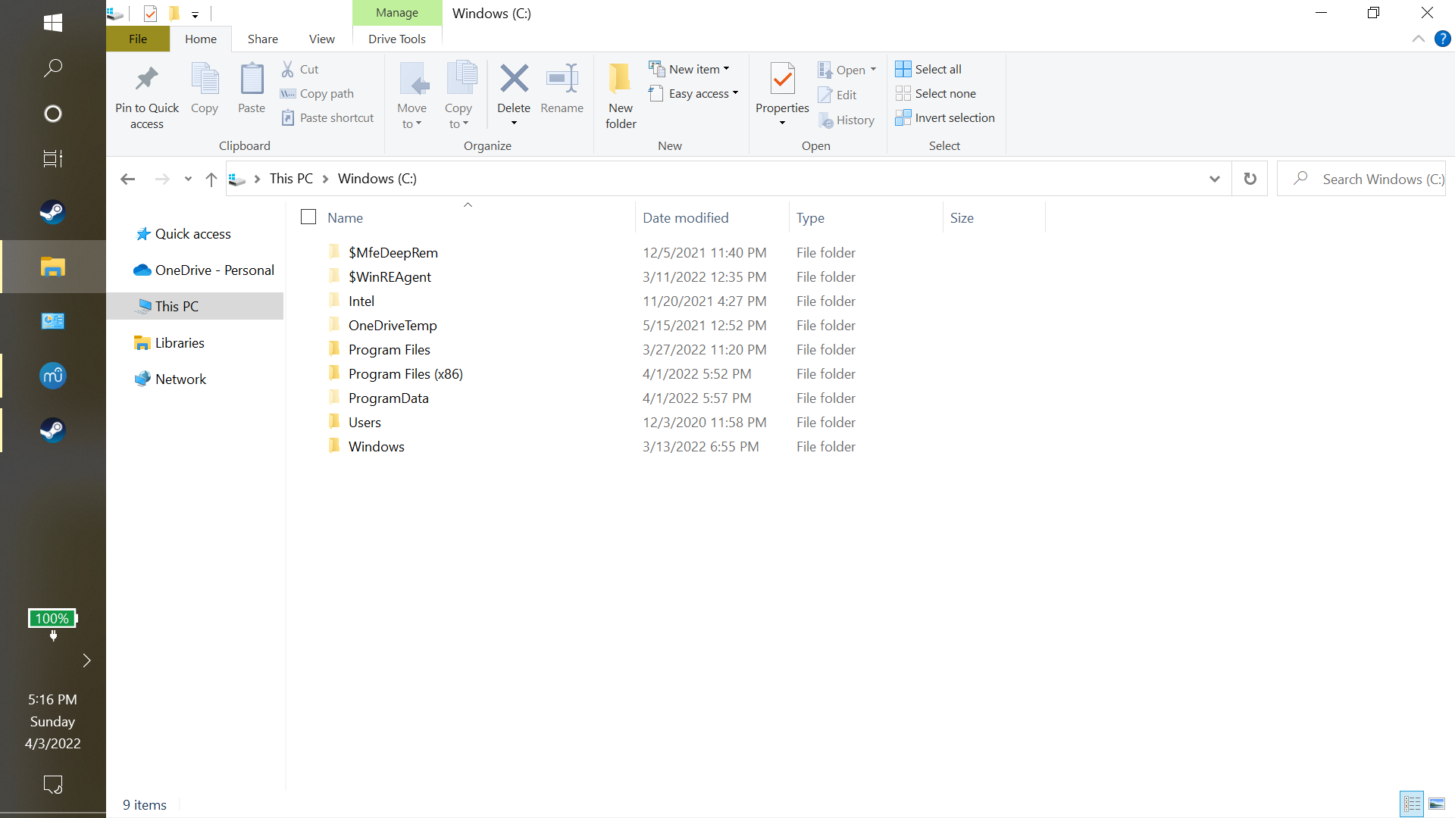Switch to the View tab

tap(321, 39)
